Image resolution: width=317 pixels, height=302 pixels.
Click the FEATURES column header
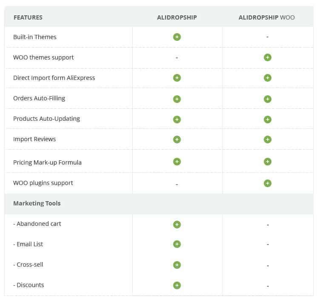pyautogui.click(x=28, y=17)
